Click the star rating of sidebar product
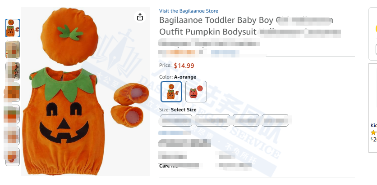This screenshot has width=377, height=185. point(374,132)
